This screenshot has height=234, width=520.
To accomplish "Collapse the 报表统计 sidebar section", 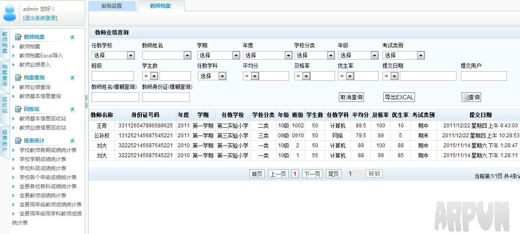I will [72, 141].
